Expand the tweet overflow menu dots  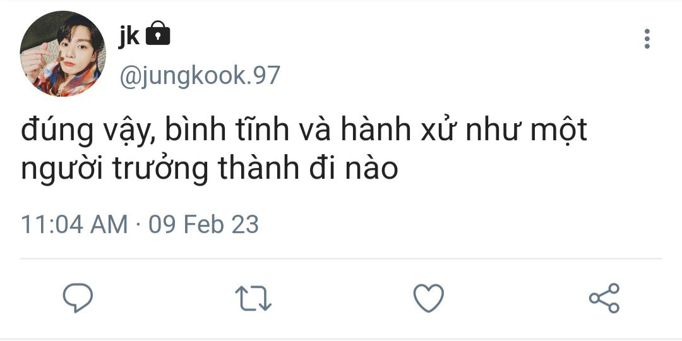647,39
